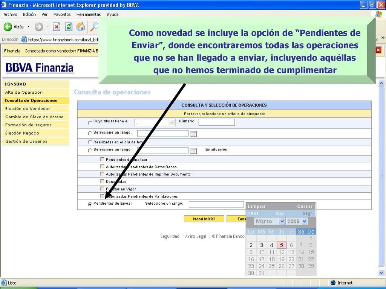This screenshot has height=289, width=386.
Task: Click the Internet zone globe in status bar
Action: (333, 283)
